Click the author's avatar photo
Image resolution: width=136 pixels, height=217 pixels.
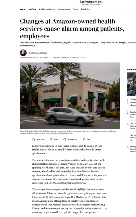[23, 53]
